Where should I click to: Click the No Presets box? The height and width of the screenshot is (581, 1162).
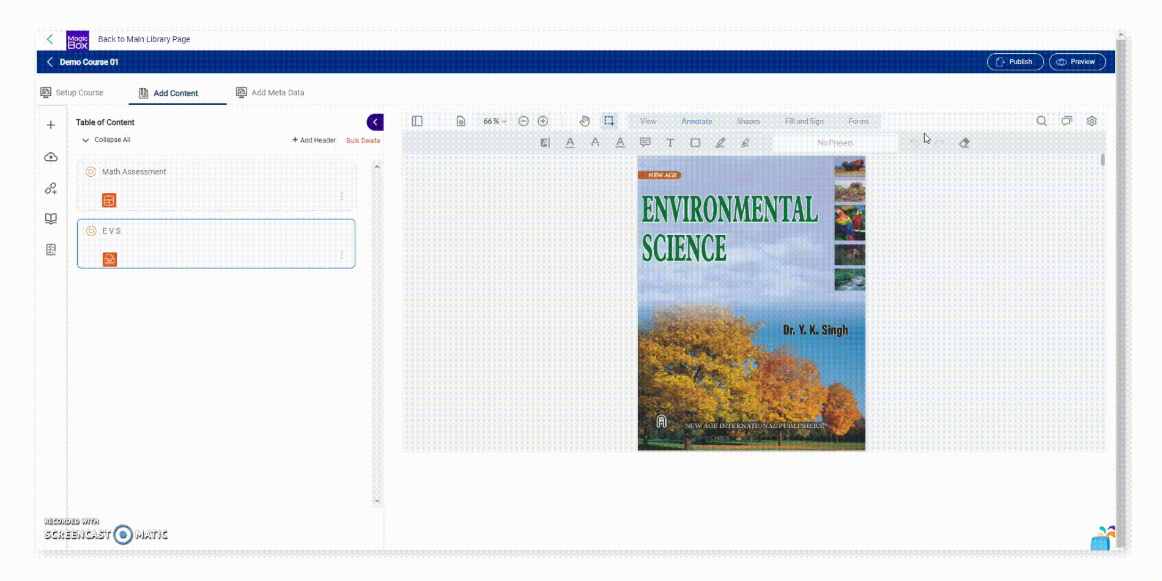[835, 142]
